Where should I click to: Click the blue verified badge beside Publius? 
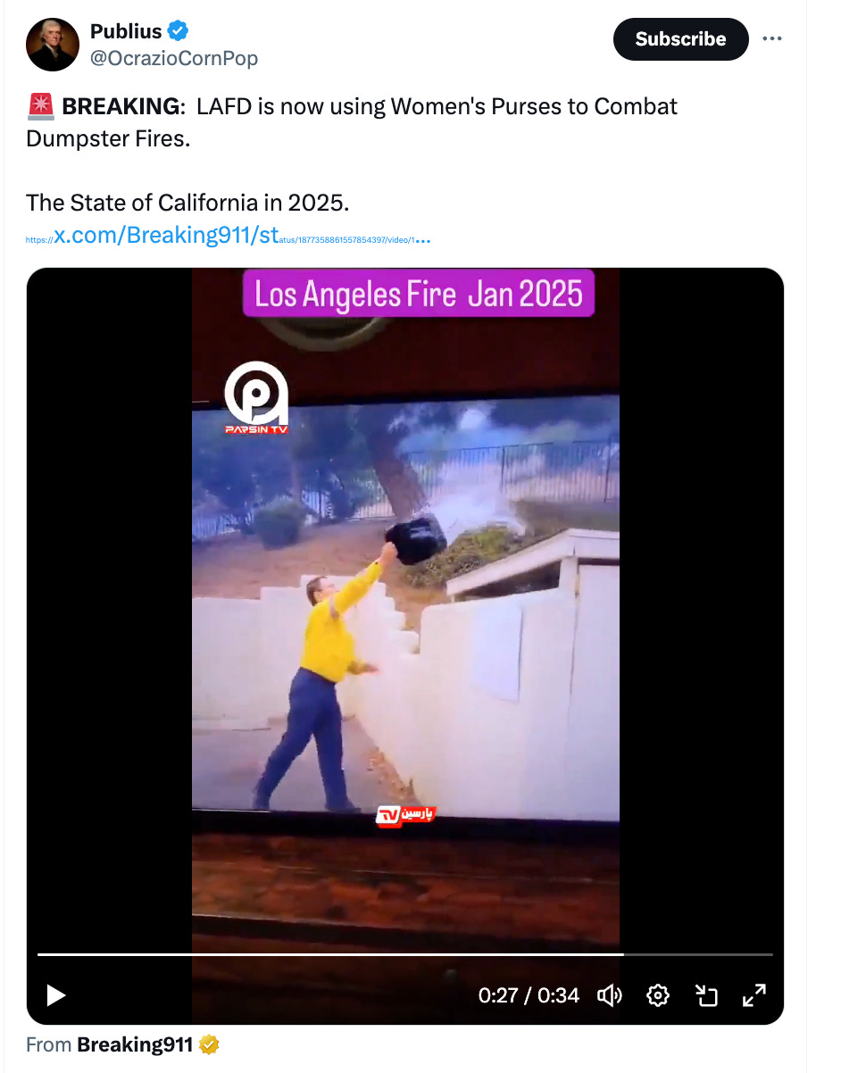[179, 31]
